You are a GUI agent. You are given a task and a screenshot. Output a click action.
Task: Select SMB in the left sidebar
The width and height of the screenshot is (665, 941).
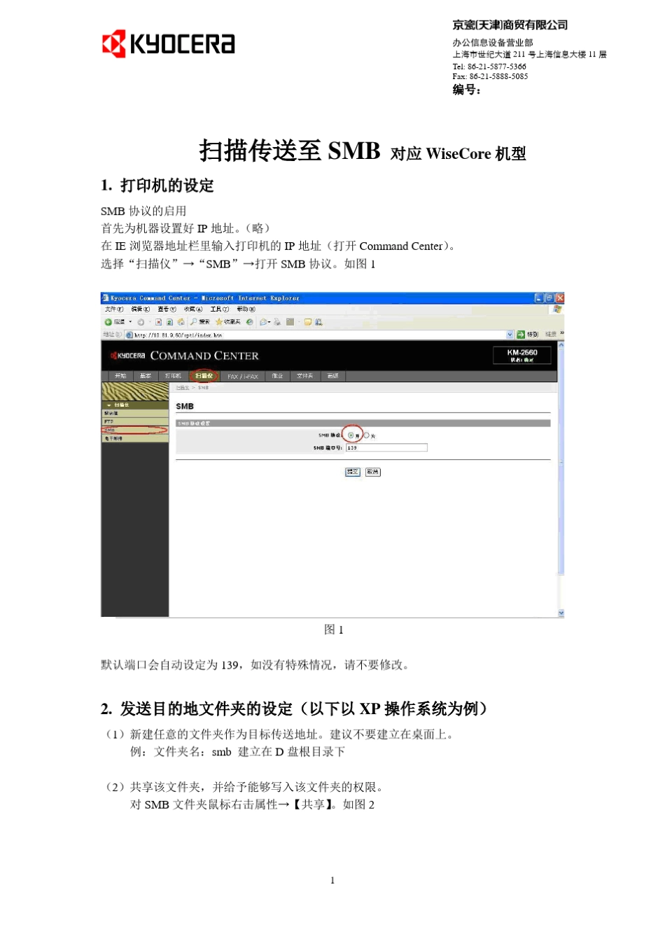click(135, 430)
